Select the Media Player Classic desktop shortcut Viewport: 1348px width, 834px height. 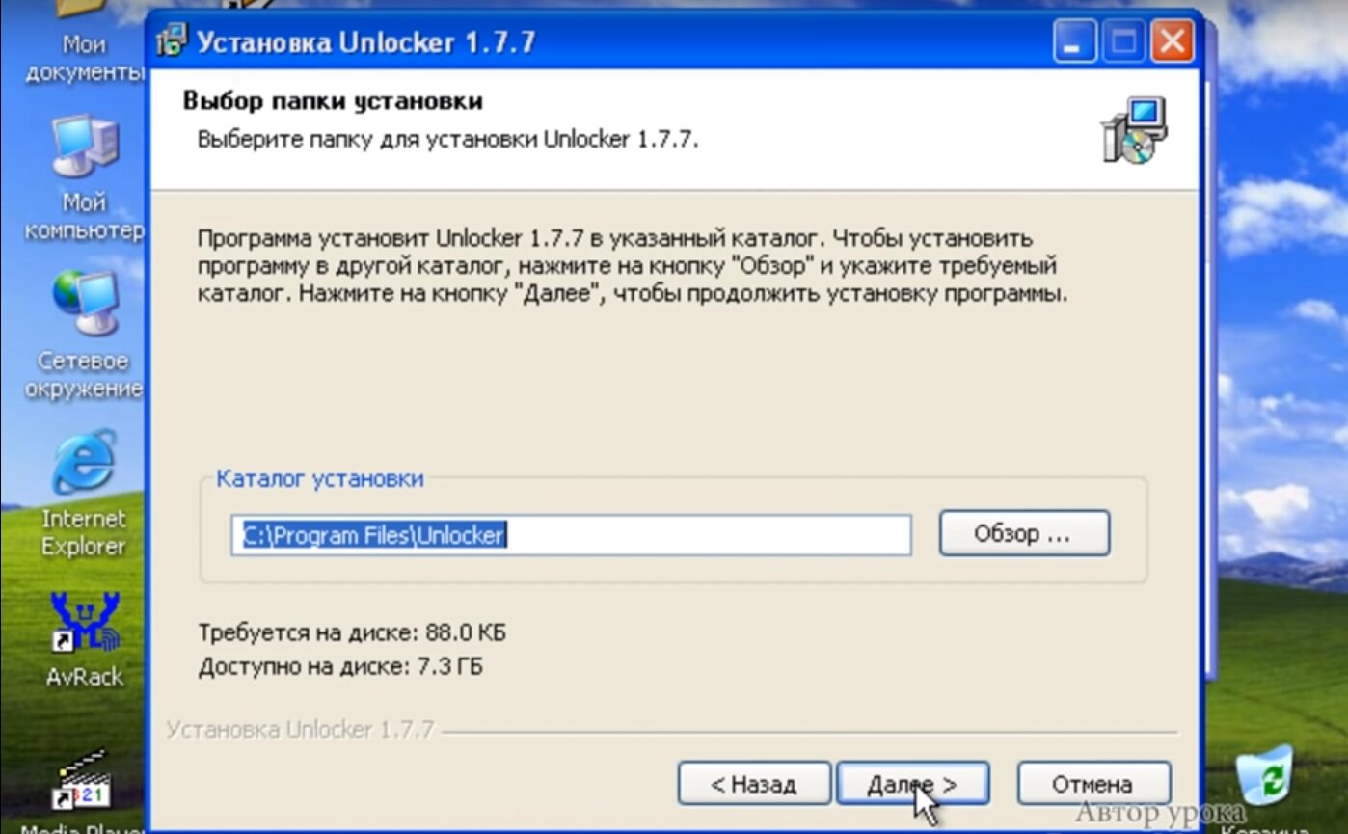point(83,791)
